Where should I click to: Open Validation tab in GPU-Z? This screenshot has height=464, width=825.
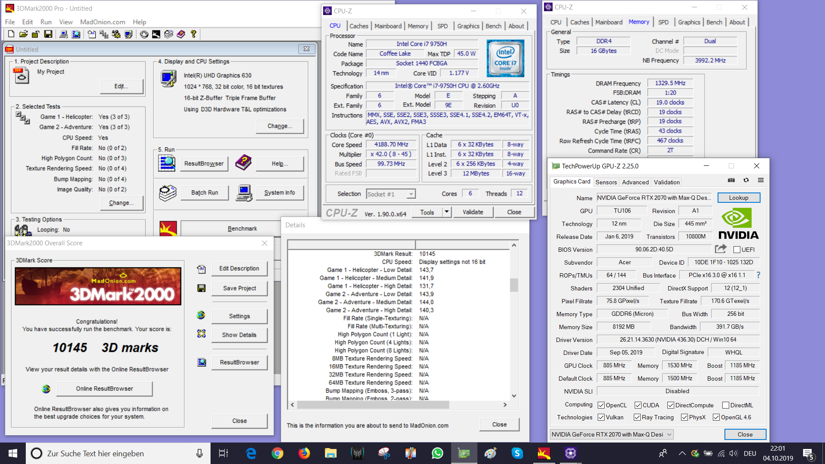pyautogui.click(x=666, y=182)
